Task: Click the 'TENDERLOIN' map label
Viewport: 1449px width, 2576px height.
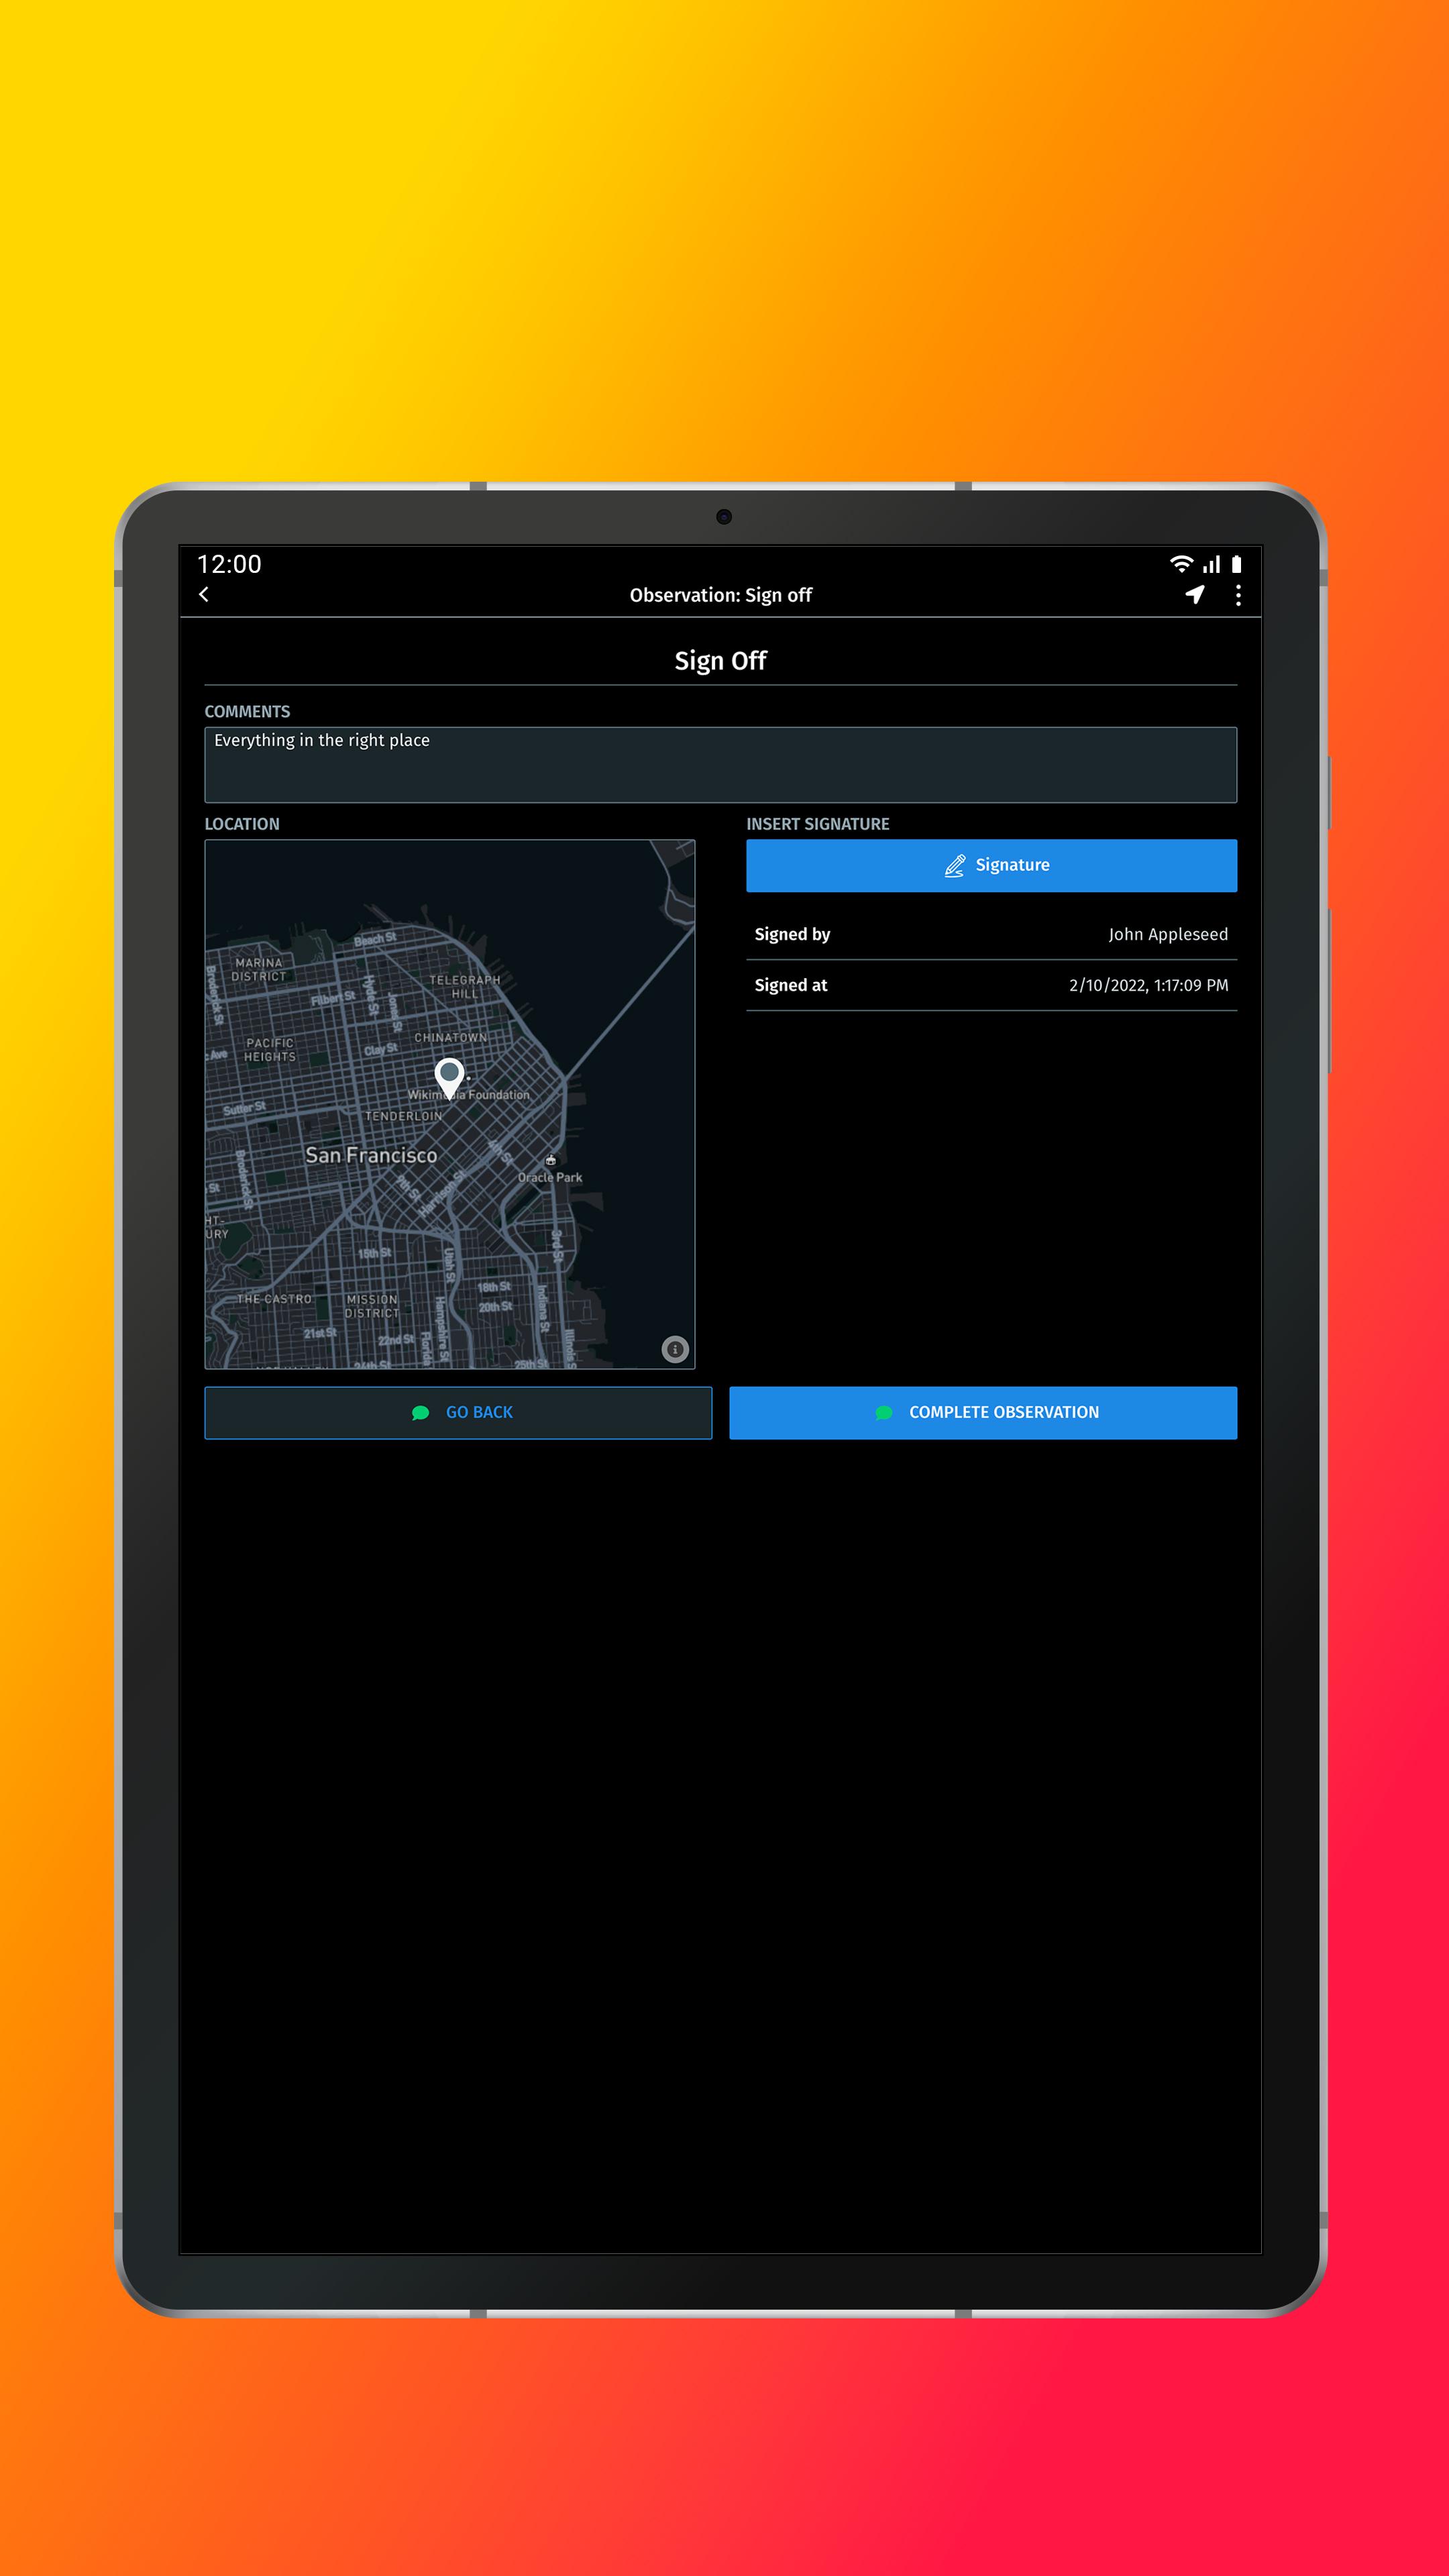Action: click(403, 1116)
